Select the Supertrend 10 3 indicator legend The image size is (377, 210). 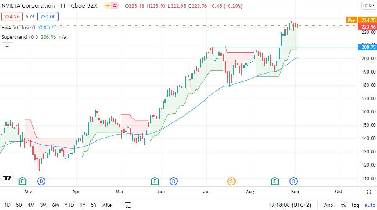[x=20, y=37]
